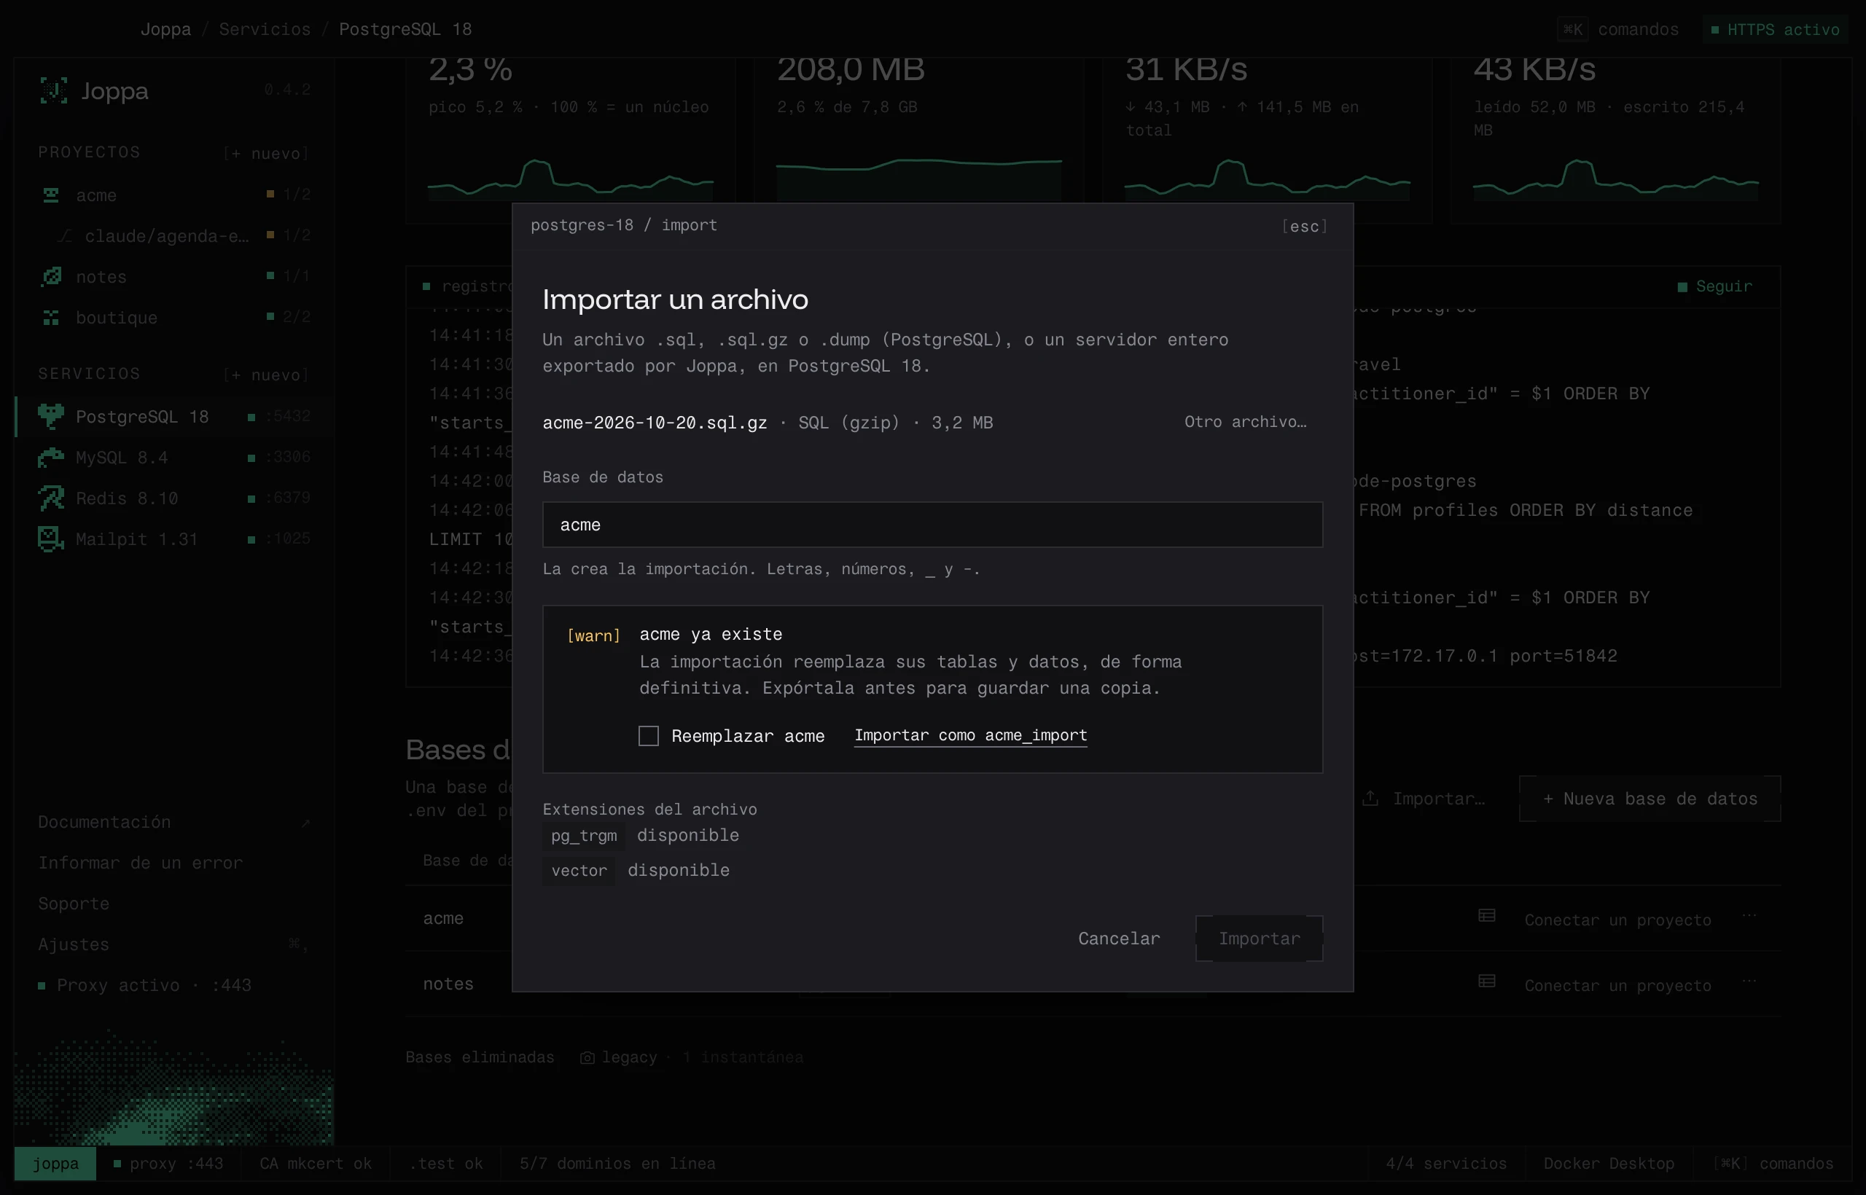
Task: Click the table icon in the notes row
Action: pyautogui.click(x=1486, y=982)
